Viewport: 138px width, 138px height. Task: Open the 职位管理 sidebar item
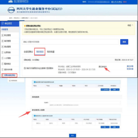point(7,35)
